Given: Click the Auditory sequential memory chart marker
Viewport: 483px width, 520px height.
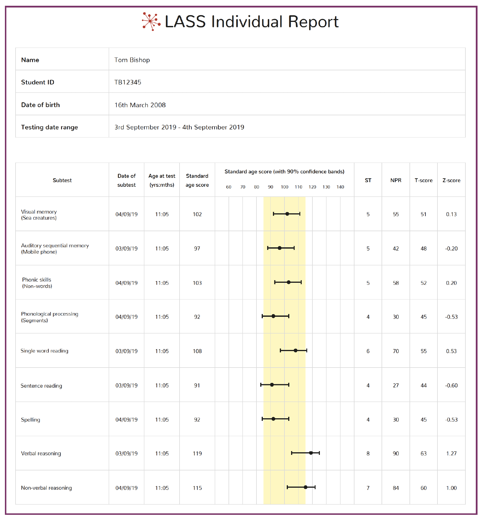Looking at the screenshot, I should (x=280, y=248).
